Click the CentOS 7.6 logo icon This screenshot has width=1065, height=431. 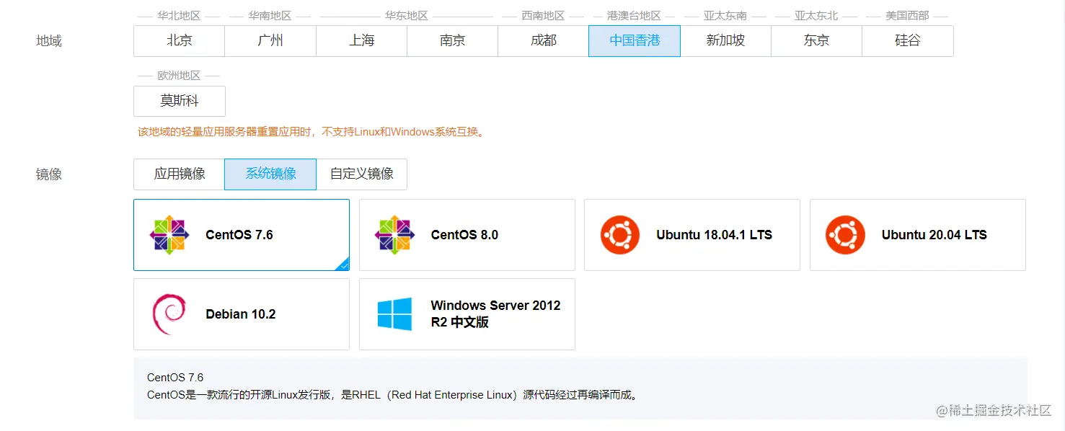pyautogui.click(x=169, y=235)
